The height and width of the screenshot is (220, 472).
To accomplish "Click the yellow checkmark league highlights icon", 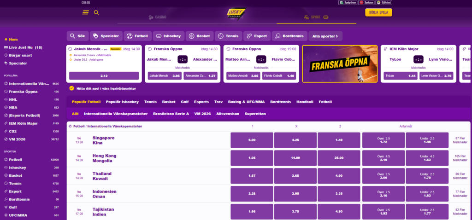I will [71, 88].
